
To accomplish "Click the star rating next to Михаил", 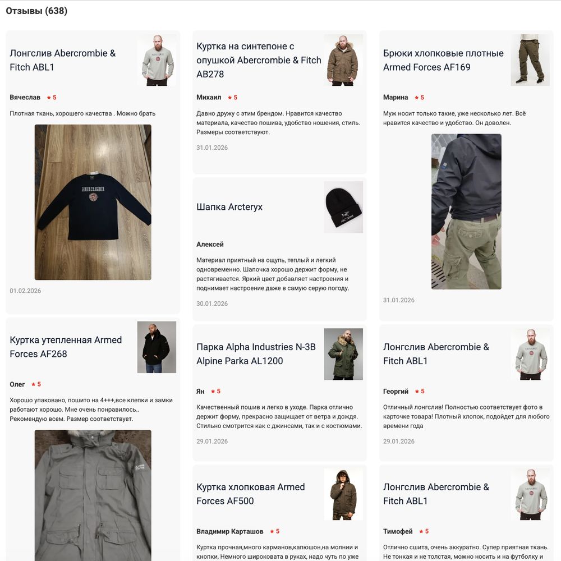I will (233, 97).
